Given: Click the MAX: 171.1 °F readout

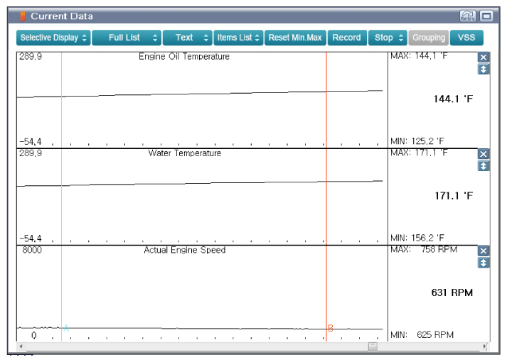Looking at the screenshot, I should (419, 153).
